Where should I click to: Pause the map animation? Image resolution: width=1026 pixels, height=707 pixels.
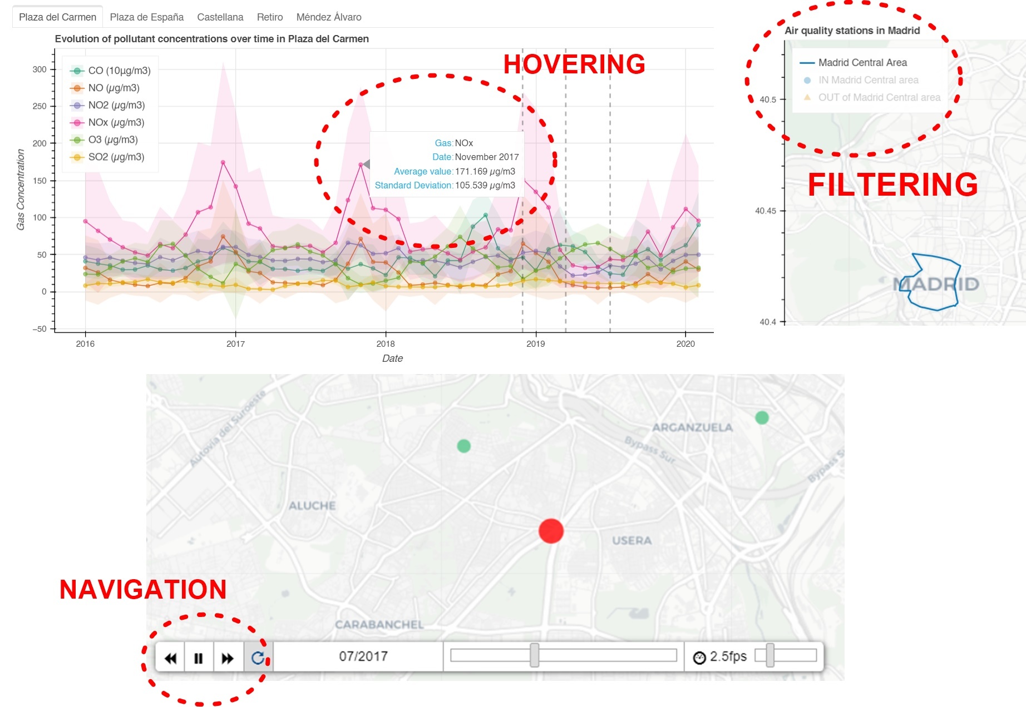pyautogui.click(x=199, y=658)
